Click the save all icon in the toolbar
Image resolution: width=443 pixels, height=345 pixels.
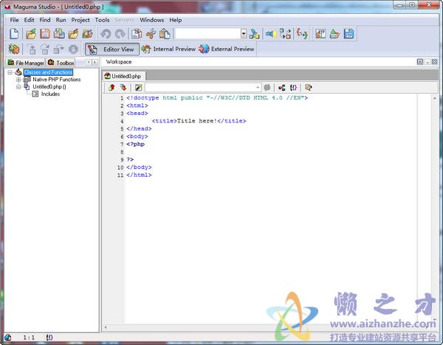pos(59,34)
